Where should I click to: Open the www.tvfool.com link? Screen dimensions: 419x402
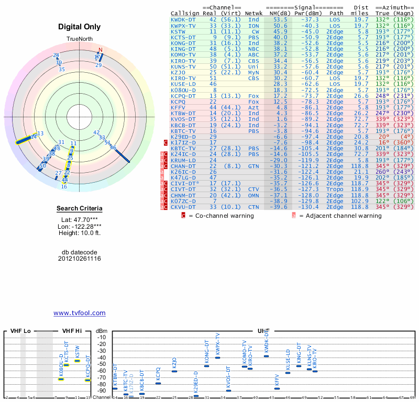[x=80, y=313]
